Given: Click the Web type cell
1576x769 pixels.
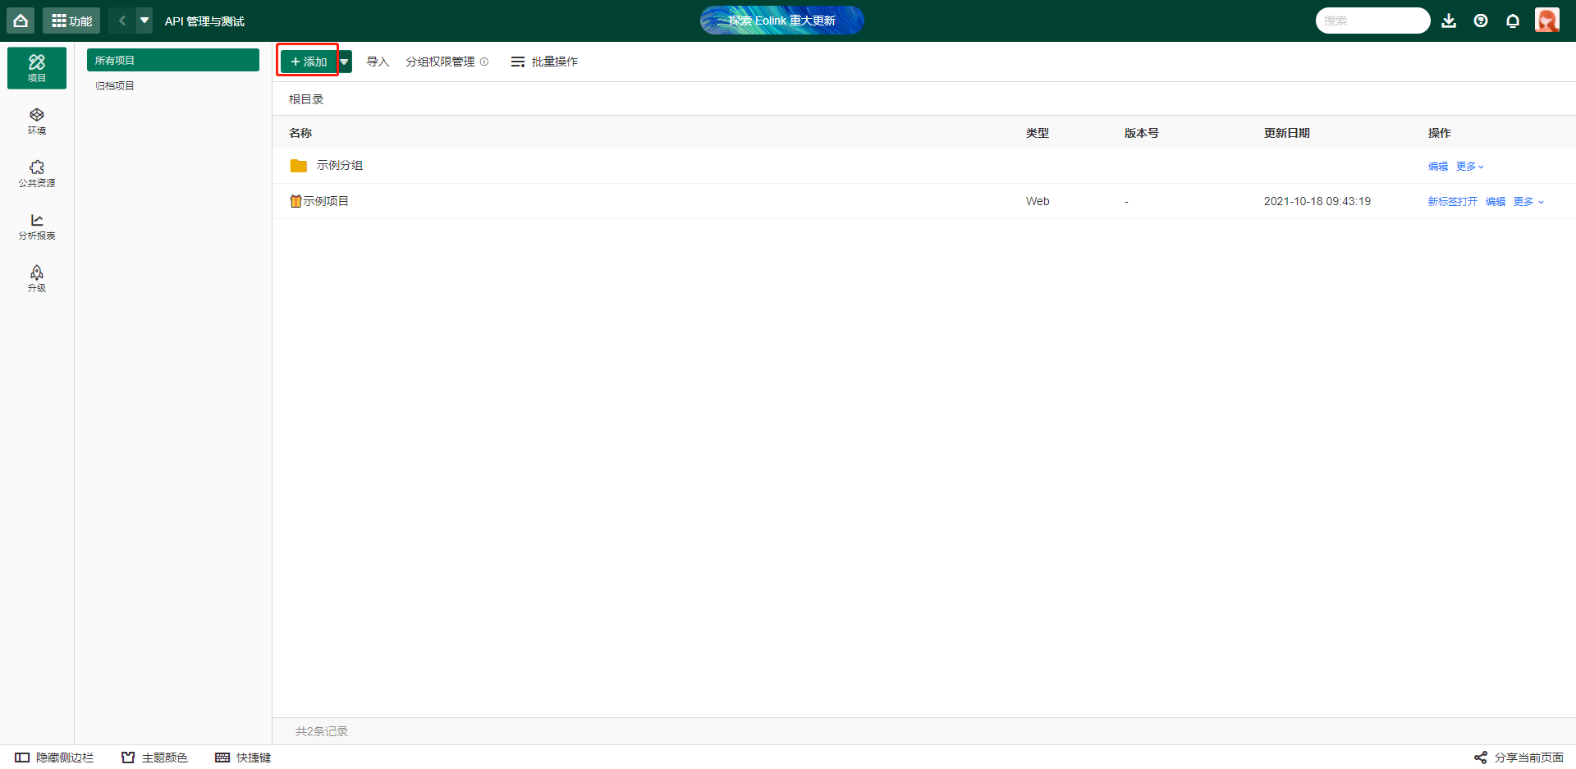Looking at the screenshot, I should coord(1038,201).
